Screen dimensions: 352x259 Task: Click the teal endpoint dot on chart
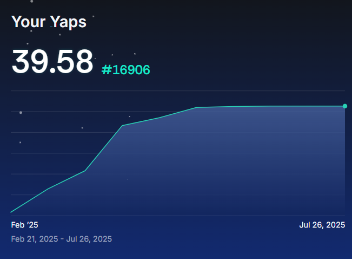[345, 106]
